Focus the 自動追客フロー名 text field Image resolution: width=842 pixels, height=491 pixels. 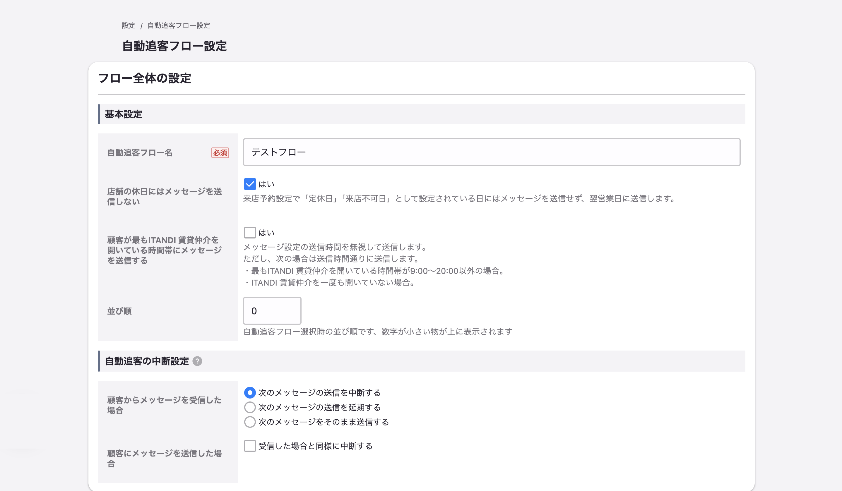click(x=492, y=152)
